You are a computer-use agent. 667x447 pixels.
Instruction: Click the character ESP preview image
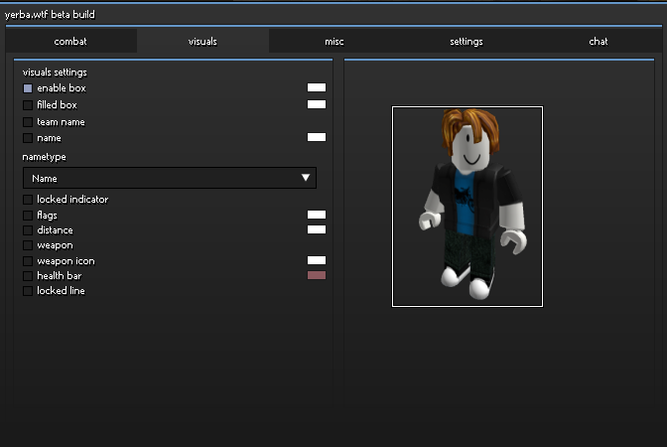(x=467, y=207)
